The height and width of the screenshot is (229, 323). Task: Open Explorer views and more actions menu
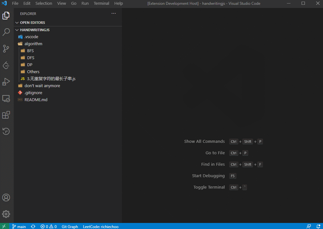(x=114, y=14)
